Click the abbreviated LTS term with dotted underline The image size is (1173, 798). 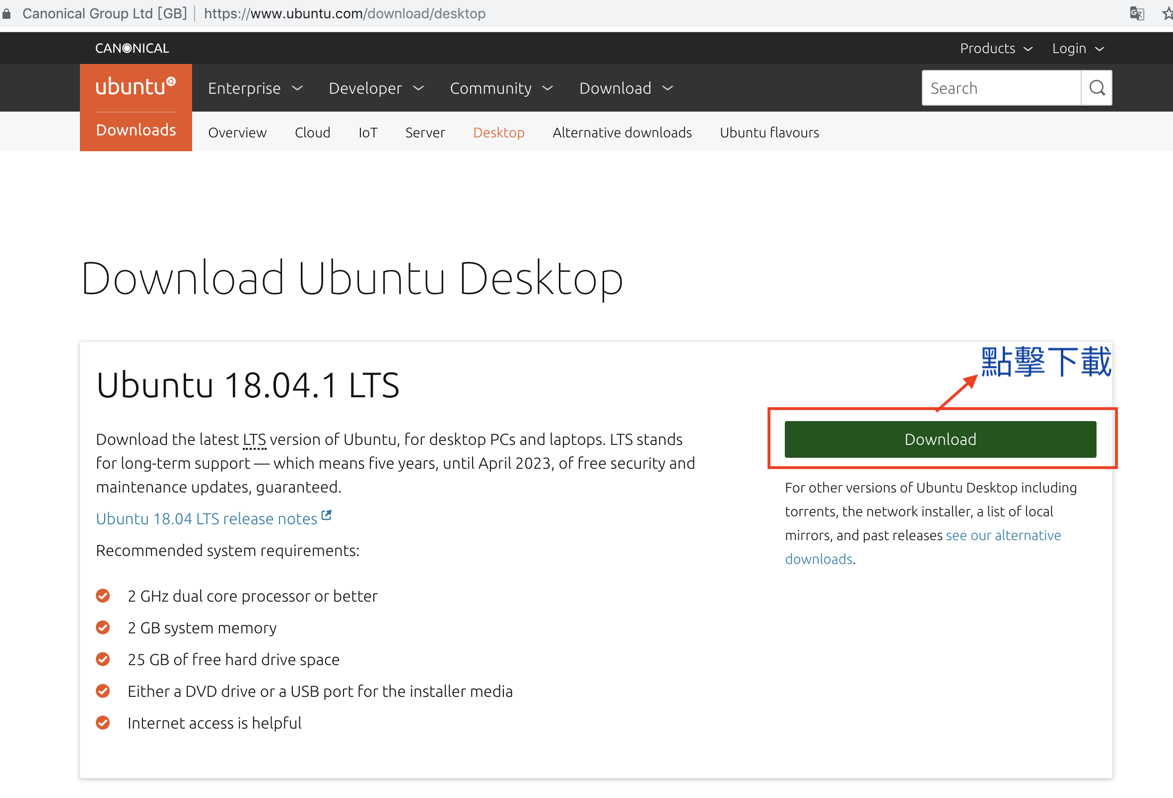254,439
